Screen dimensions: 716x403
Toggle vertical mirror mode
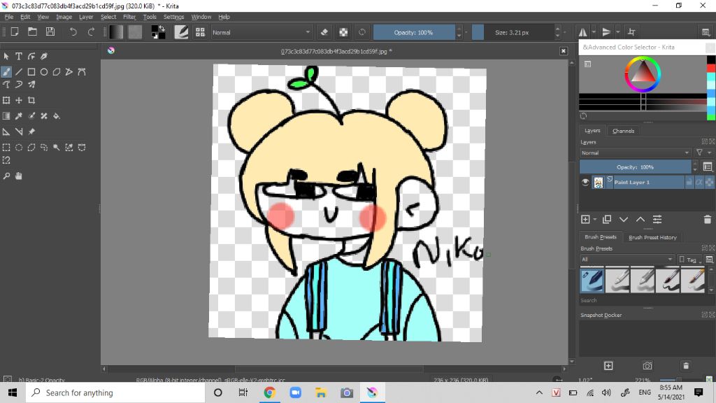click(606, 32)
